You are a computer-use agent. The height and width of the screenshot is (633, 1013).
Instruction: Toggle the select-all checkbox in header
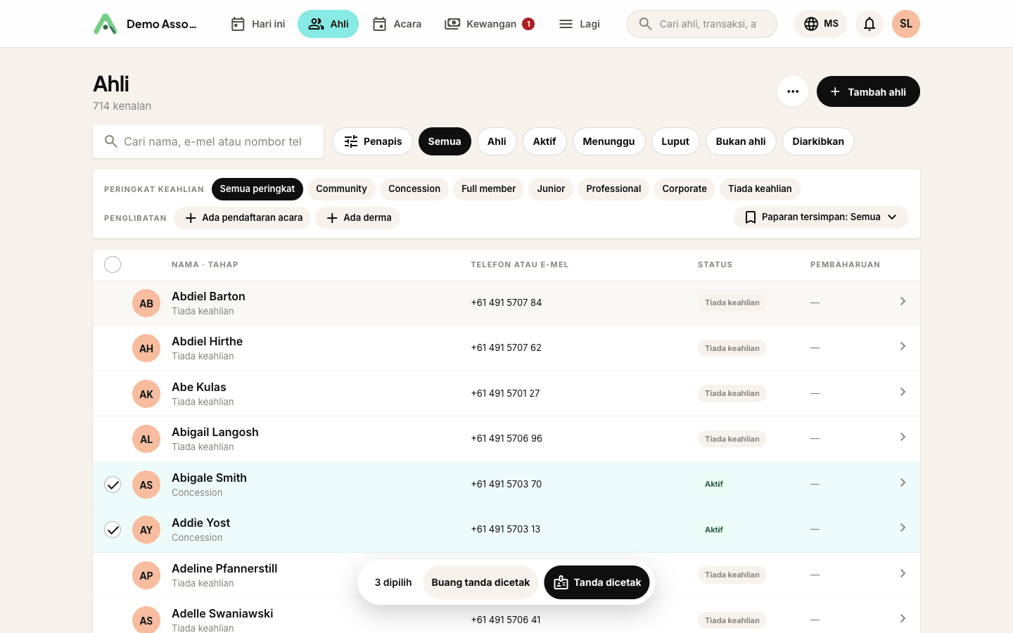pyautogui.click(x=113, y=264)
